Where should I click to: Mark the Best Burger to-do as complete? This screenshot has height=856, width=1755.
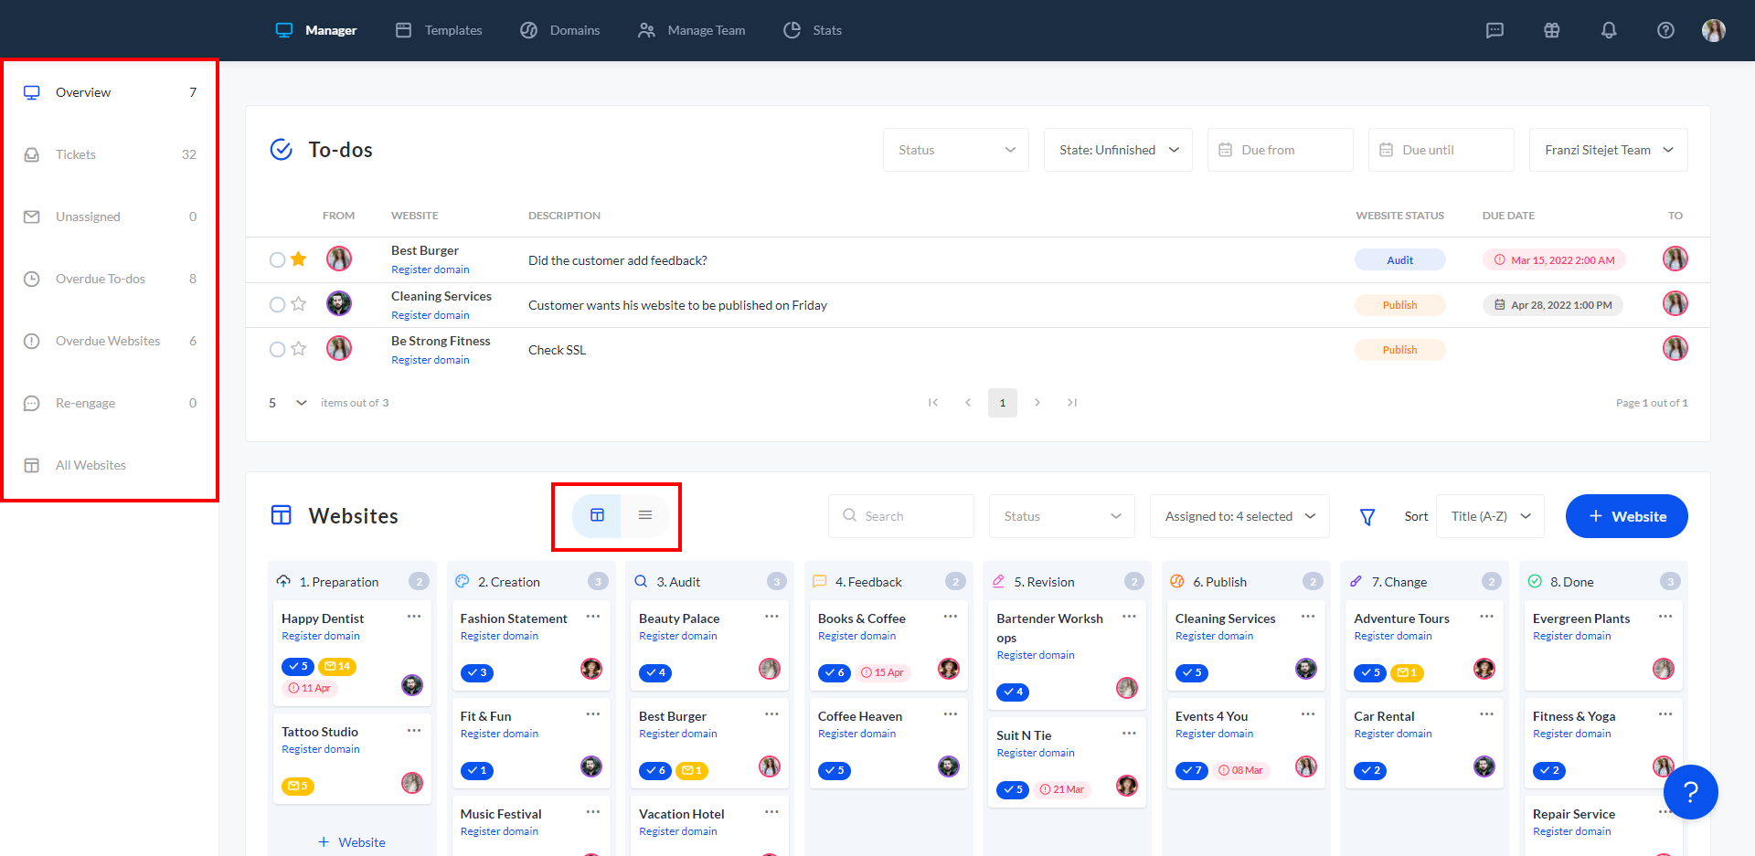[277, 259]
